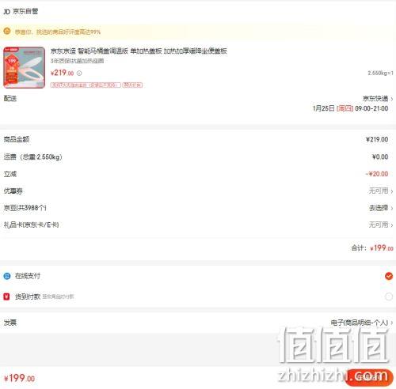Select the 货到付款 radio button
The image size is (396, 389).
[389, 296]
